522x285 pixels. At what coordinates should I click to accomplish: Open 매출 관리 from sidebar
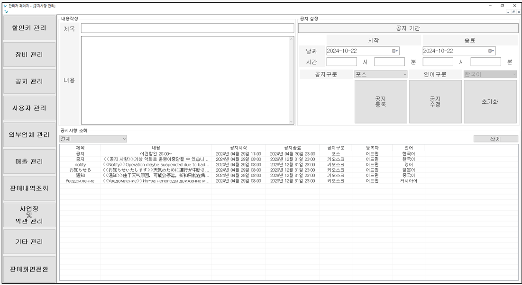29,161
